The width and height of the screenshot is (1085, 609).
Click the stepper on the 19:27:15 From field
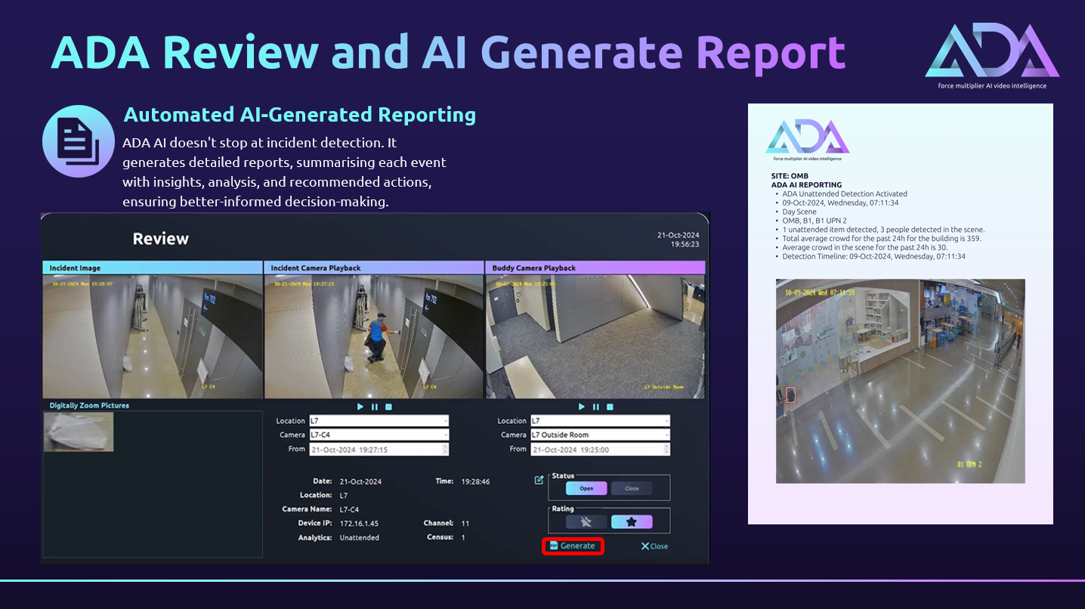445,449
